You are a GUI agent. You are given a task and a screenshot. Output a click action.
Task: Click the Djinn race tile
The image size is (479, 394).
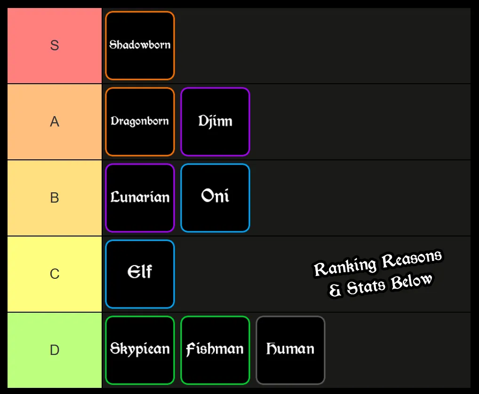coord(215,122)
